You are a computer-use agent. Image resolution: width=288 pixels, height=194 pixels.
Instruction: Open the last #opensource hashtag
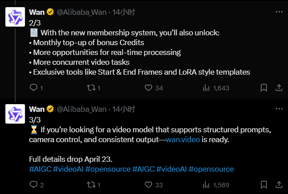[211, 169]
